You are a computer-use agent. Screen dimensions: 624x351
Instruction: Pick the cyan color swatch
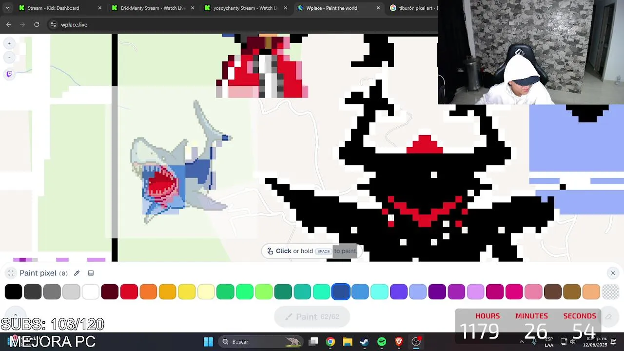coord(379,292)
